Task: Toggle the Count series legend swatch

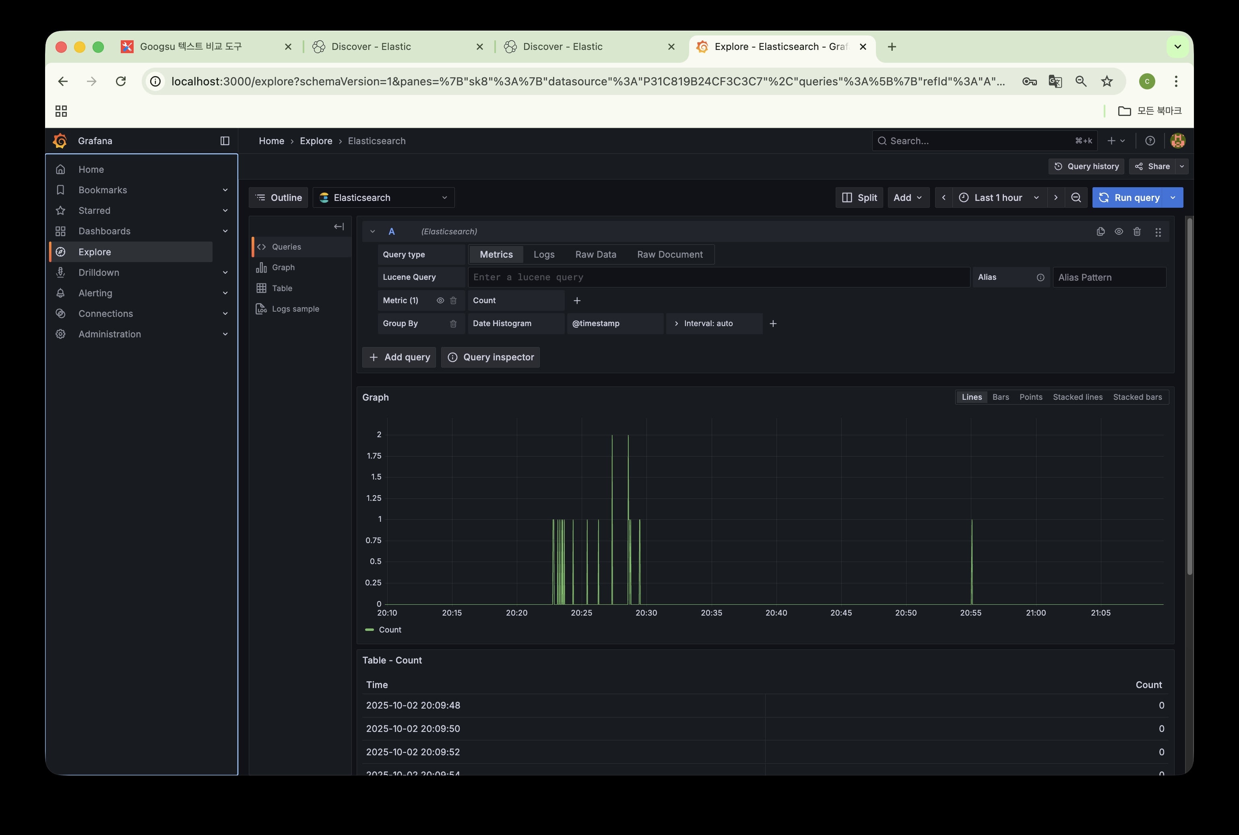Action: (x=370, y=630)
